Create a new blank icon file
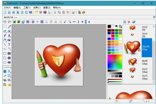The height and width of the screenshot is (104, 156). click(x=5, y=12)
